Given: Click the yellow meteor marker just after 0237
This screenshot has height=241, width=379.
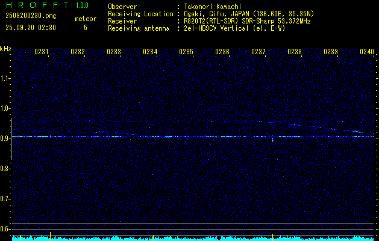Looking at the screenshot, I should (x=272, y=237).
